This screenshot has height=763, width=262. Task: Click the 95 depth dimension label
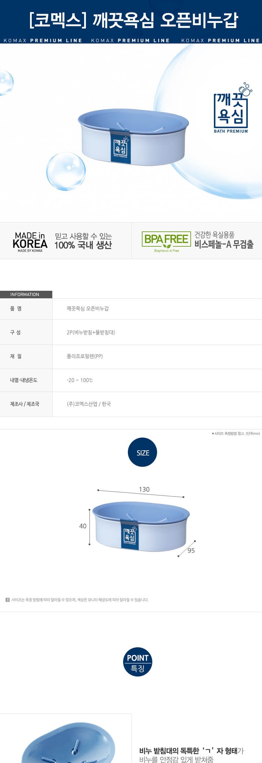pos(191,550)
